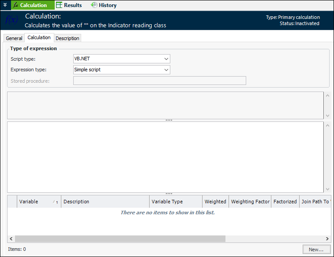
Task: Click the horizontal scrollbar right arrow
Action: pos(327,239)
